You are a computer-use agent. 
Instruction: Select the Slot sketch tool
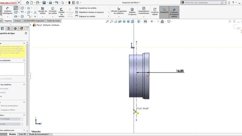coord(16,16)
